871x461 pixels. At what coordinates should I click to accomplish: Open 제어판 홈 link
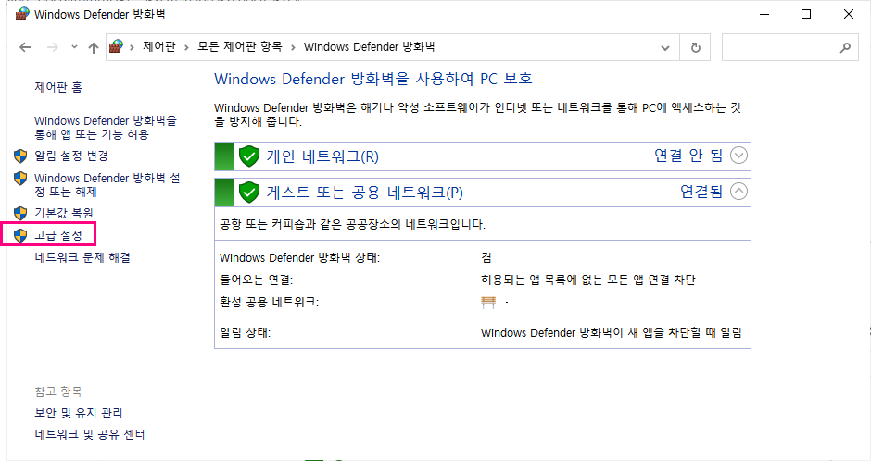coord(58,87)
